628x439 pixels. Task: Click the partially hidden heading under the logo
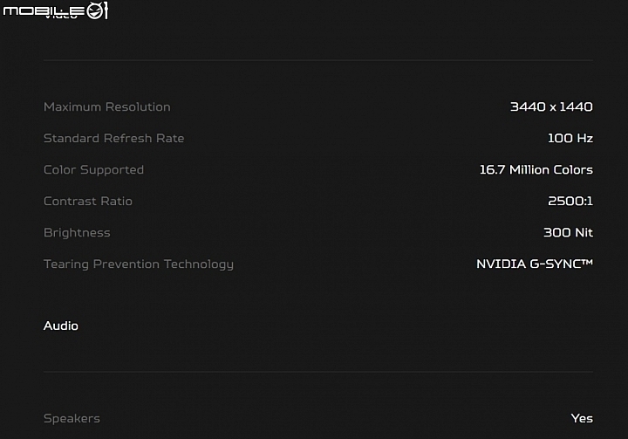coord(61,17)
